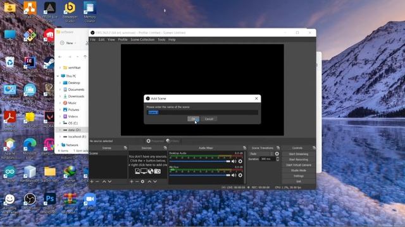Screen dimensions: 405x227
Task: Click the image source hint icon
Action: coord(137,171)
